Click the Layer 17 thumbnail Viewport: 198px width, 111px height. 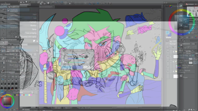pyautogui.click(x=178, y=67)
